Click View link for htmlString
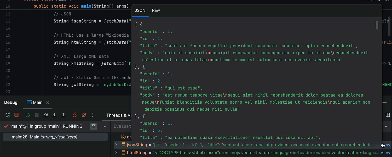This screenshot has width=392, height=157. pyautogui.click(x=385, y=153)
